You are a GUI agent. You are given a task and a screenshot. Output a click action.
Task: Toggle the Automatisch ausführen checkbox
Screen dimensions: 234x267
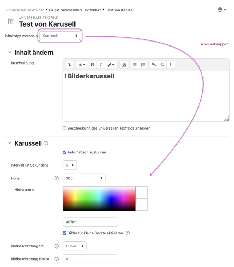point(65,152)
